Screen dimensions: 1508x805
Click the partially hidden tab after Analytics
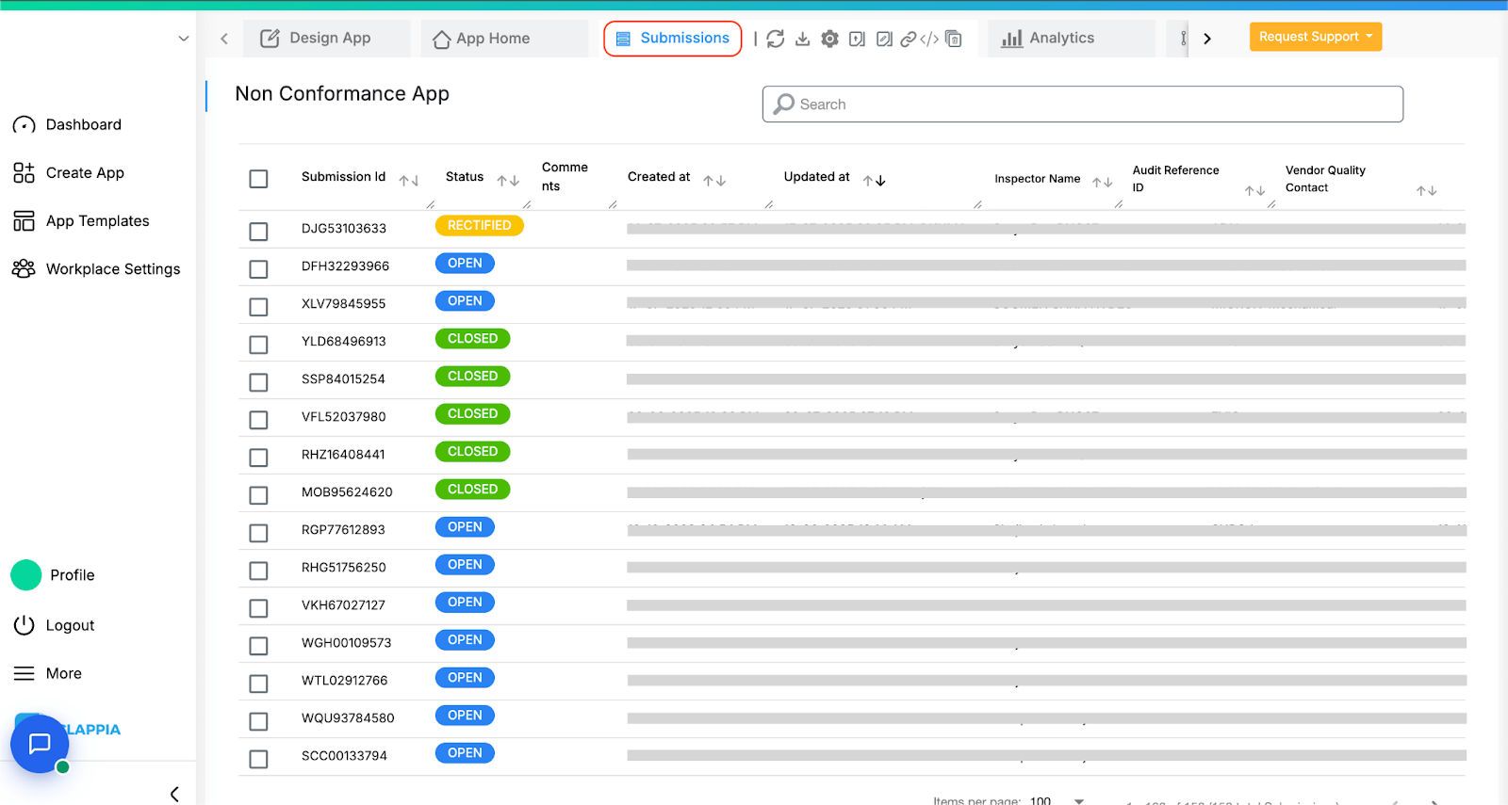click(x=1178, y=39)
